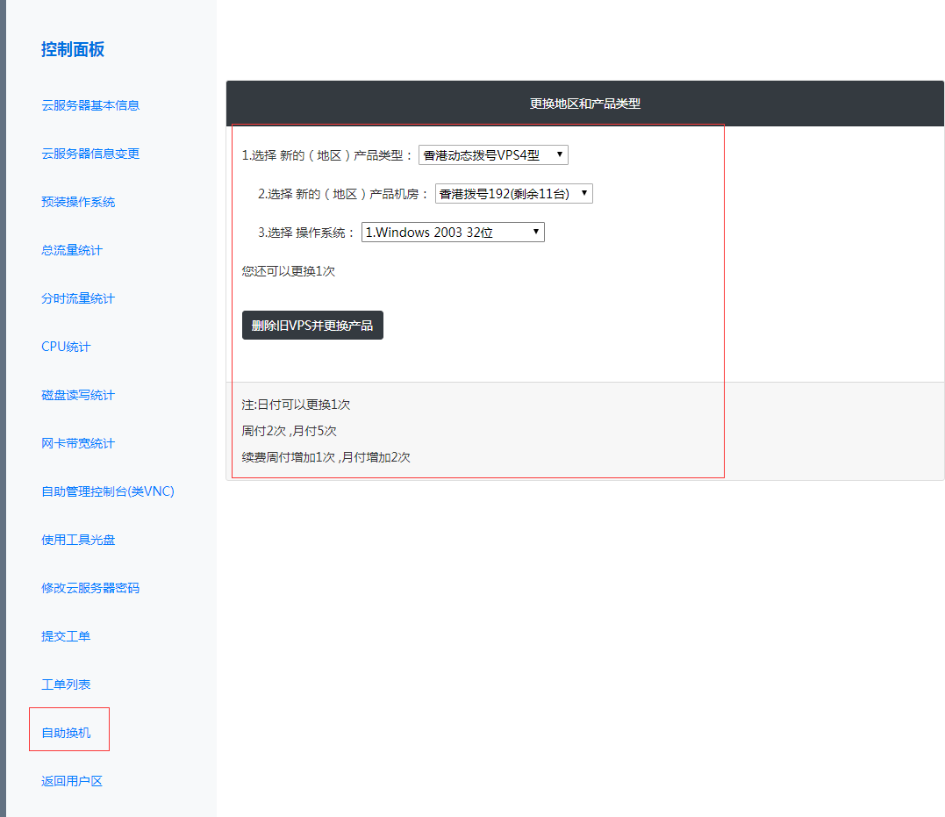
Task: Show the CPU统计 page
Action: click(x=66, y=347)
